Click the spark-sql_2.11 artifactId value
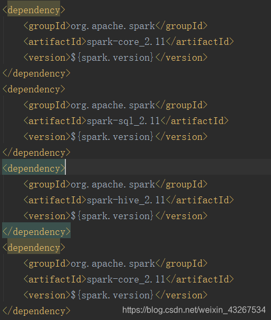271x320 pixels. [x=123, y=121]
